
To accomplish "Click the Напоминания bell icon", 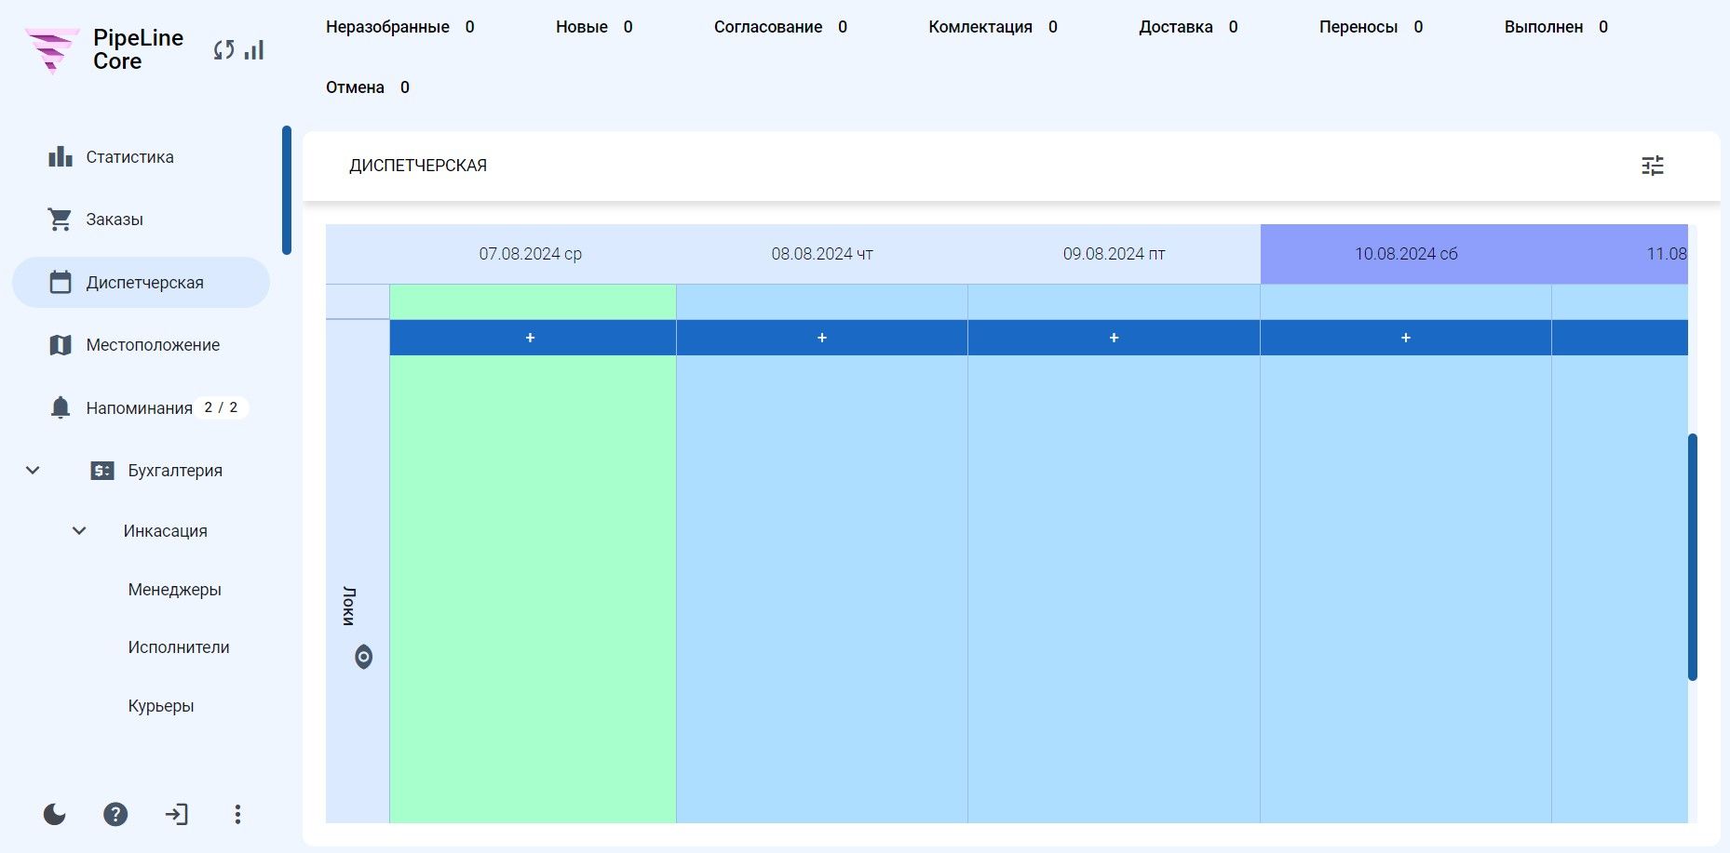I will [x=61, y=407].
